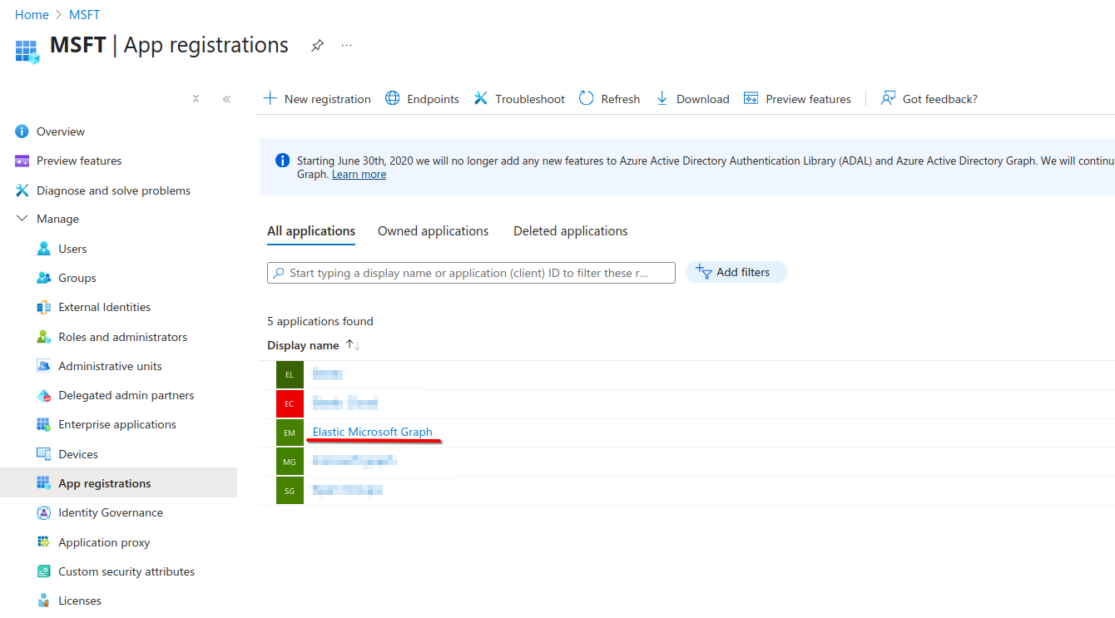Viewport: 1115px width, 618px height.
Task: Open Custom security attributes in the sidebar
Action: click(126, 571)
